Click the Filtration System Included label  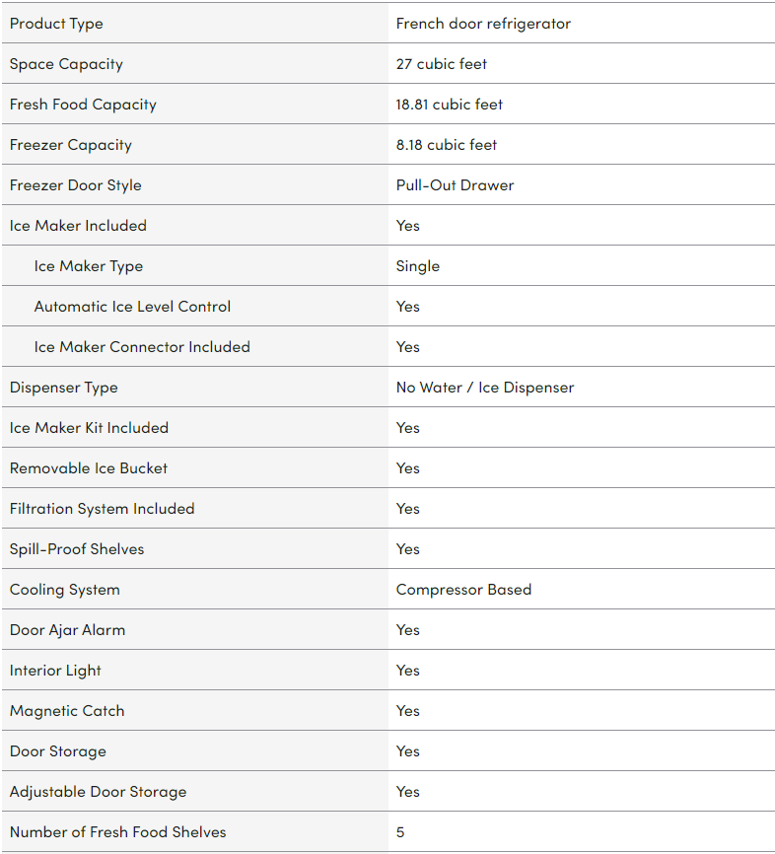click(x=103, y=509)
